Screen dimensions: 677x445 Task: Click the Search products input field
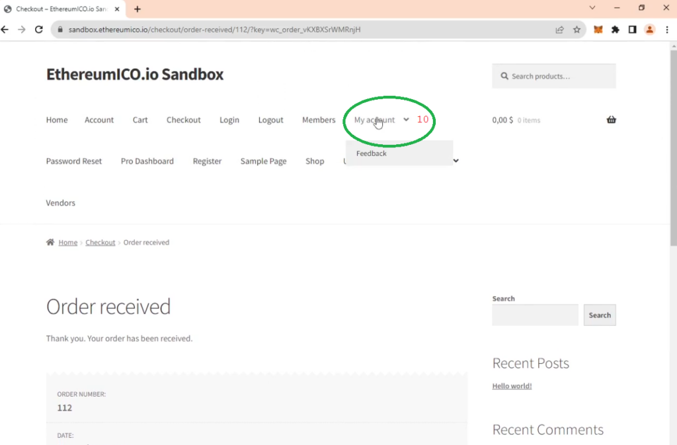[x=559, y=76]
